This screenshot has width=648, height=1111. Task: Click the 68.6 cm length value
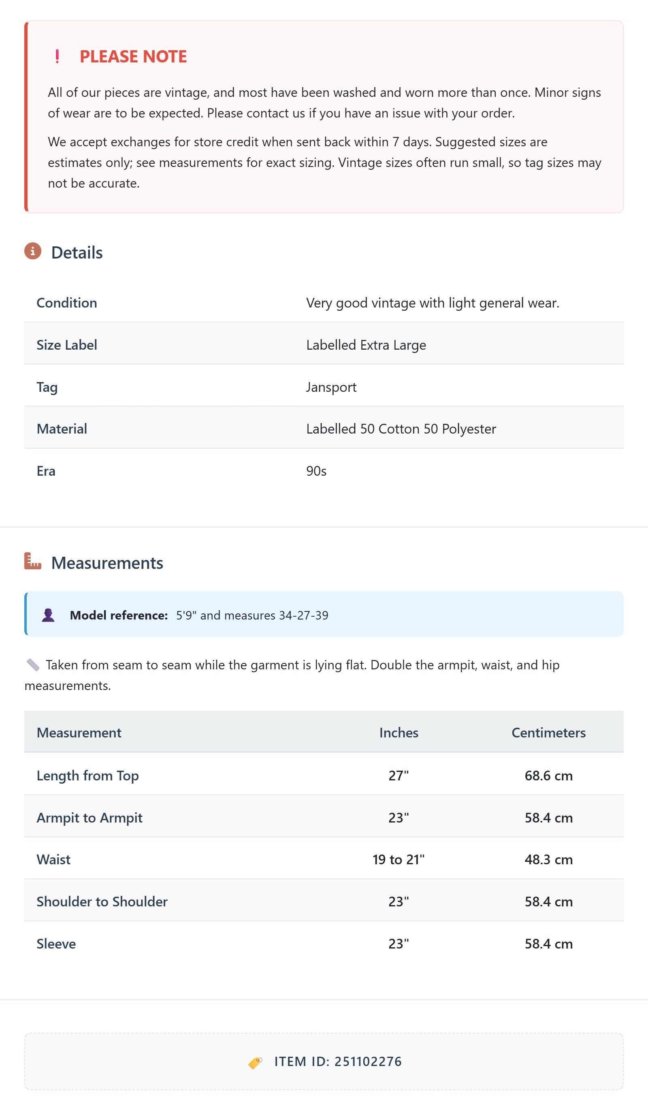click(548, 776)
